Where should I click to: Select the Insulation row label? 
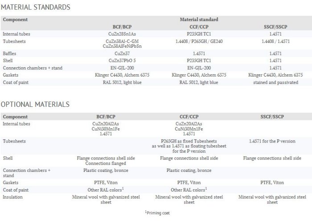(12, 196)
